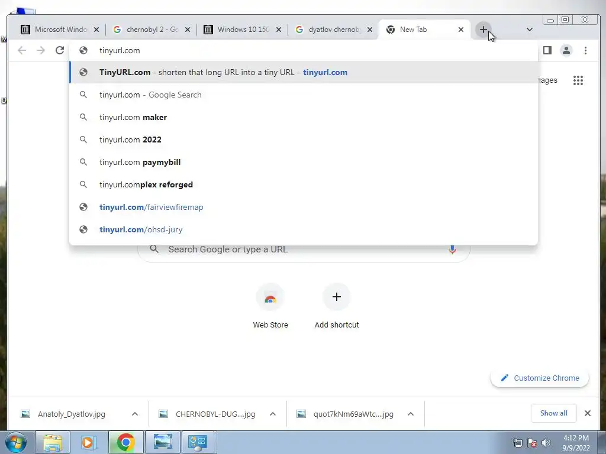Open Chrome three-dot menu
This screenshot has width=606, height=454.
click(585, 50)
